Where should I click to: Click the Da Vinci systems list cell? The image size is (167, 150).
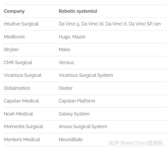click(x=110, y=24)
